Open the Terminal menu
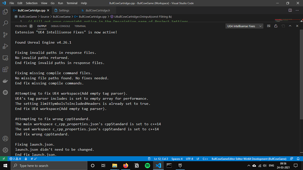The height and width of the screenshot is (170, 303). [72, 3]
